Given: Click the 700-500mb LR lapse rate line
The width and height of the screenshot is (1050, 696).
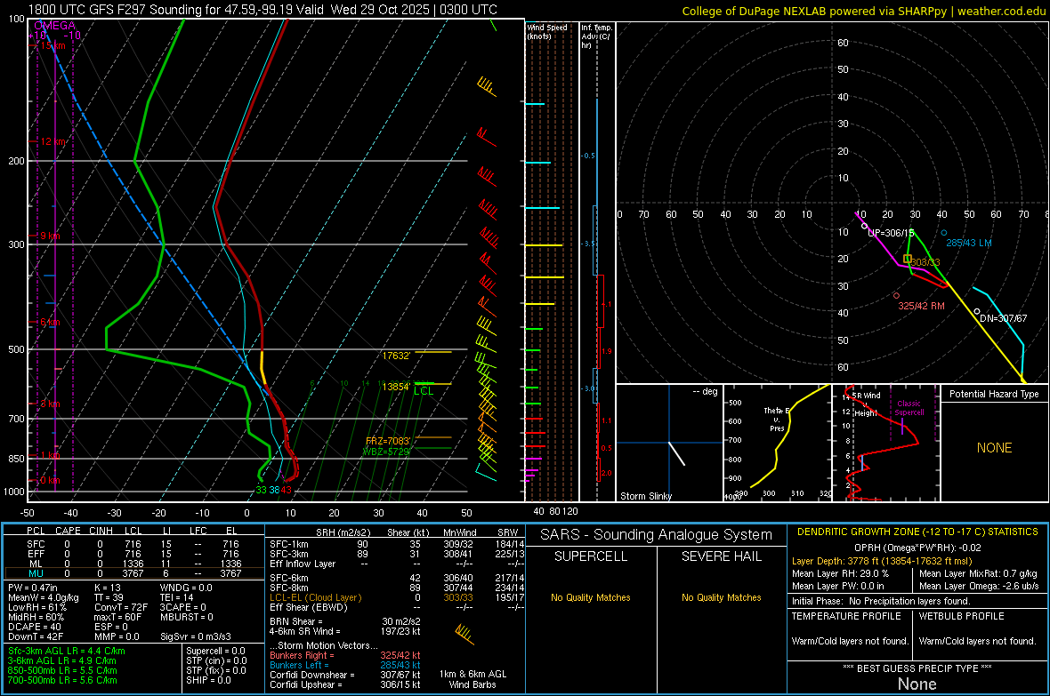Looking at the screenshot, I should pos(62,681).
